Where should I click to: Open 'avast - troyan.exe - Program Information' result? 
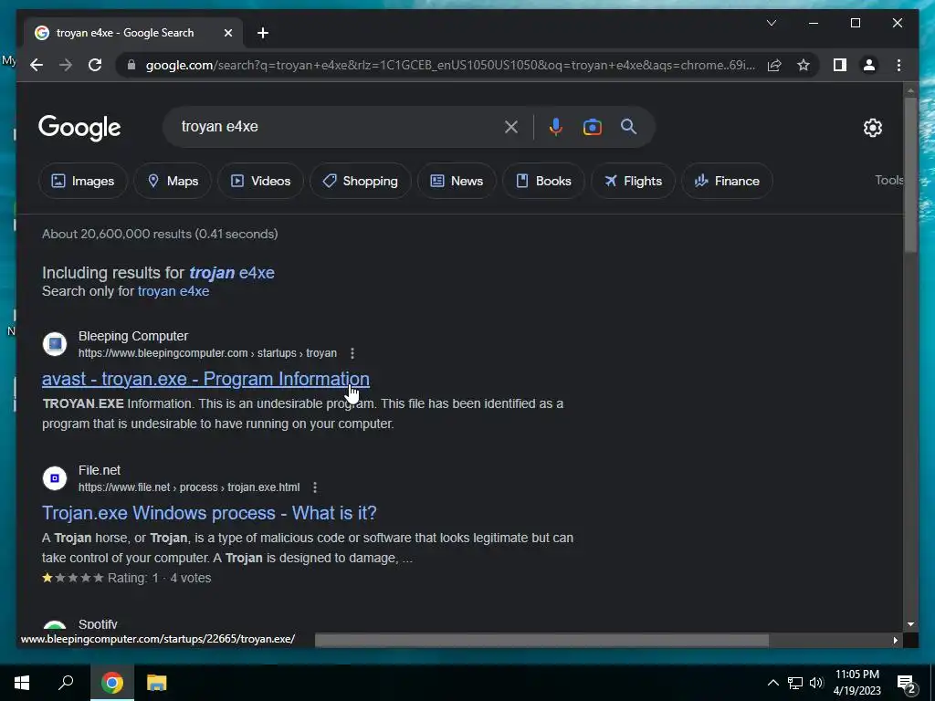point(205,379)
